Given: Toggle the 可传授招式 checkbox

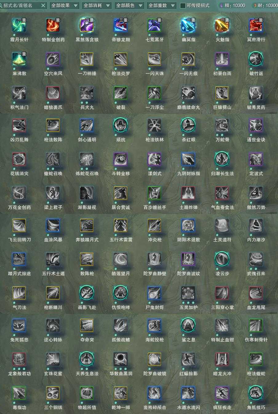Looking at the screenshot, I should (183, 5).
